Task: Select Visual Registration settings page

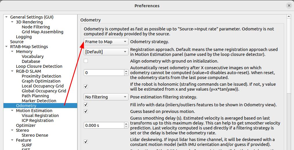Action: click(40, 116)
